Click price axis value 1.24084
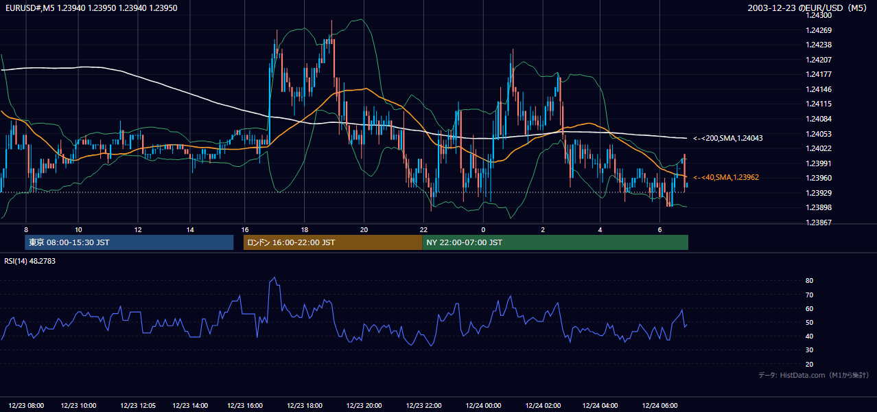The height and width of the screenshot is (412, 877). (818, 119)
